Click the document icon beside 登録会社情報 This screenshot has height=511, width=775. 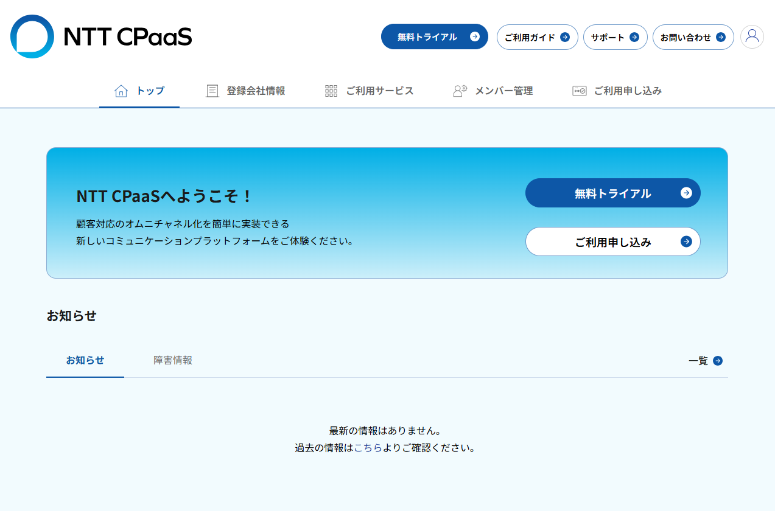point(212,91)
